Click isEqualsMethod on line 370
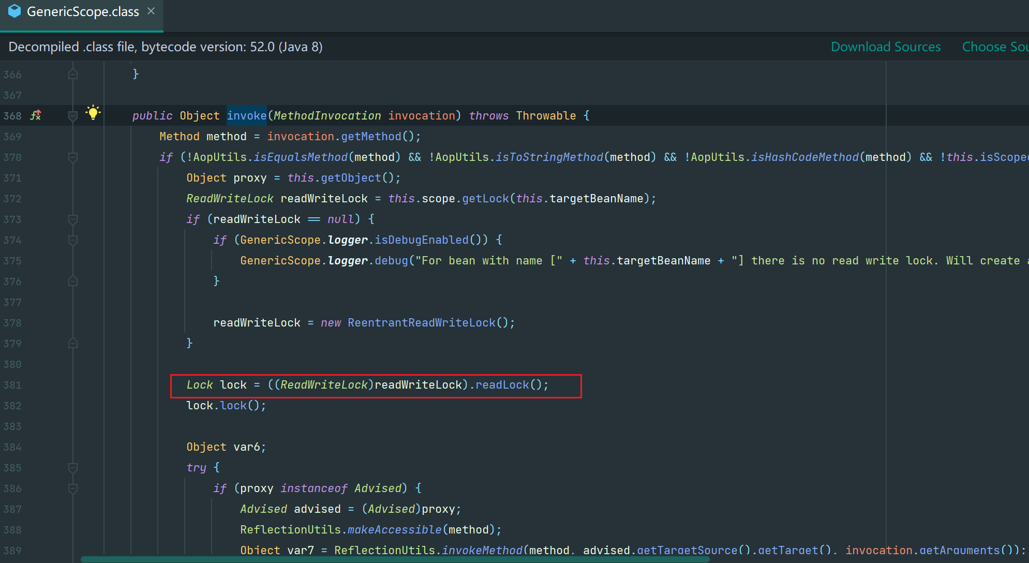The width and height of the screenshot is (1029, 563). [301, 157]
